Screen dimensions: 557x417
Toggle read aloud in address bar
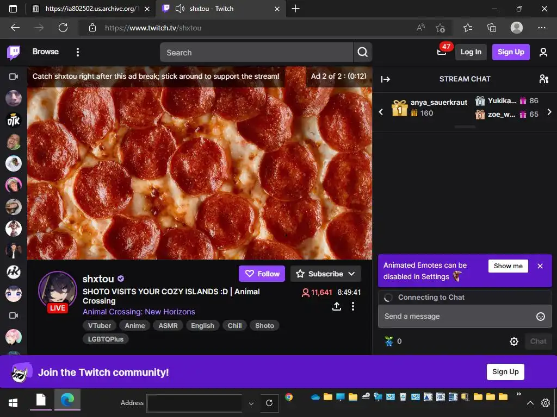coord(420,28)
